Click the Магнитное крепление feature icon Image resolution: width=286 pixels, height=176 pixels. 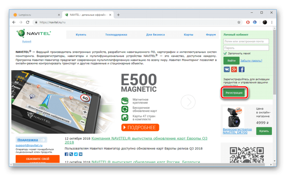tap(125, 101)
